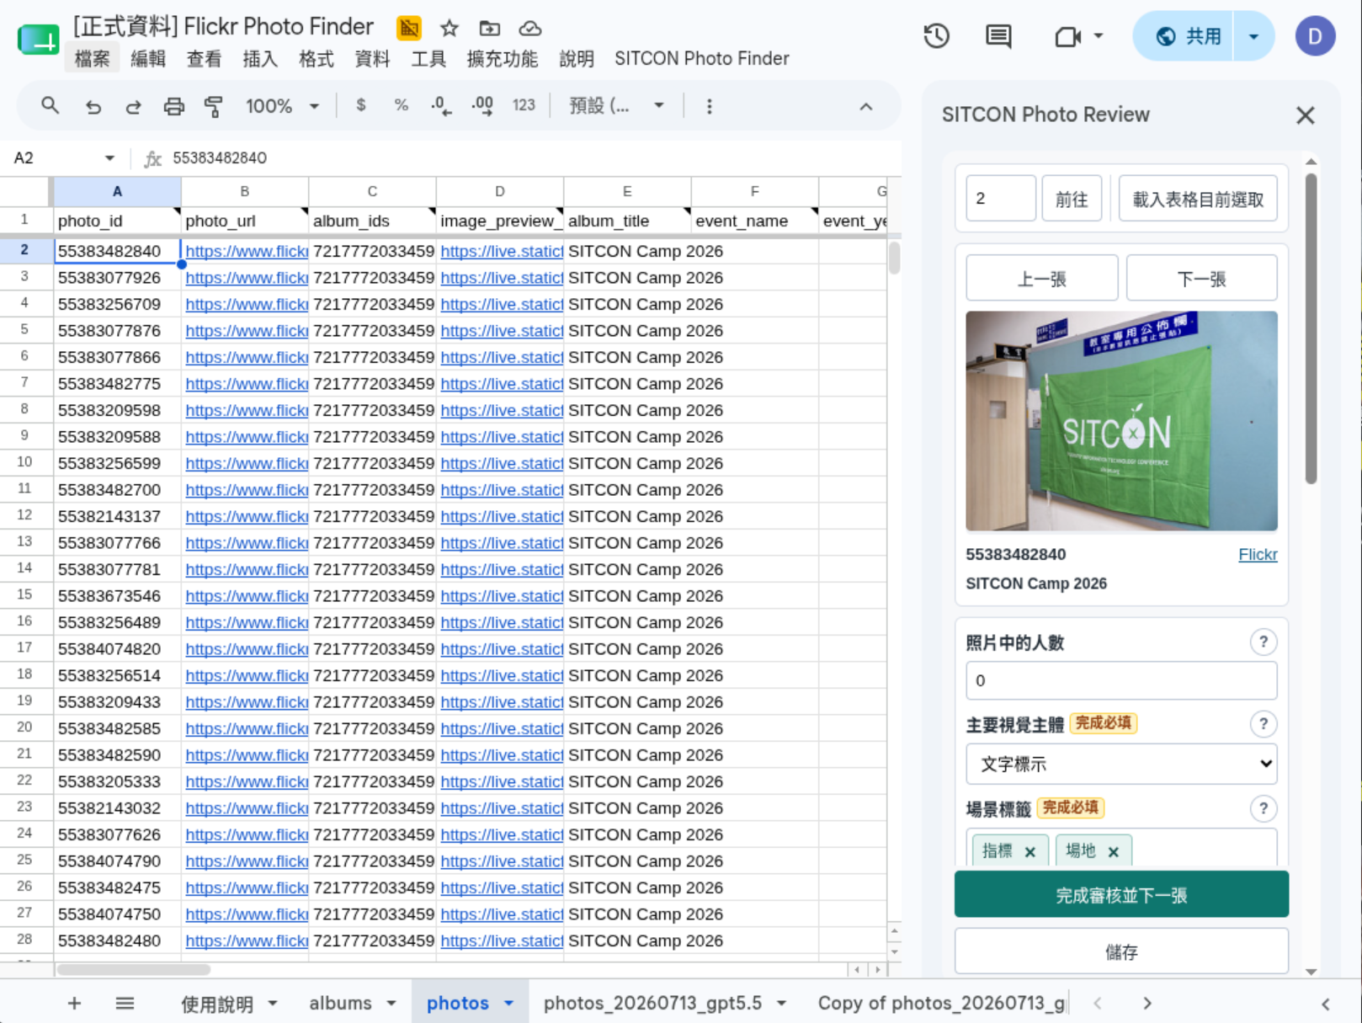The width and height of the screenshot is (1362, 1023).
Task: Open the zoom 100% dropdown
Action: tap(282, 106)
